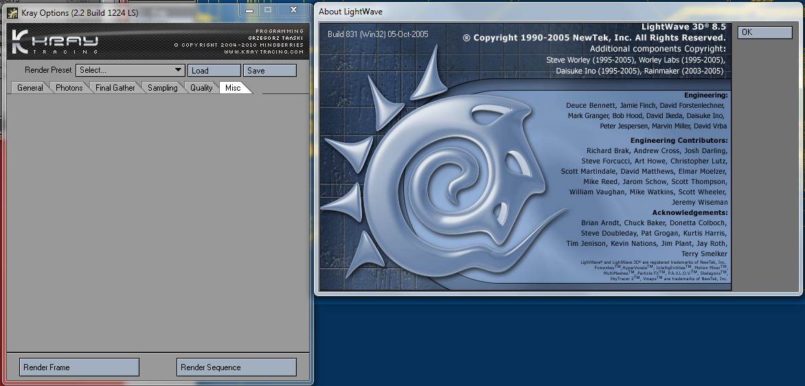
Task: Open the Photons tab
Action: coord(69,88)
